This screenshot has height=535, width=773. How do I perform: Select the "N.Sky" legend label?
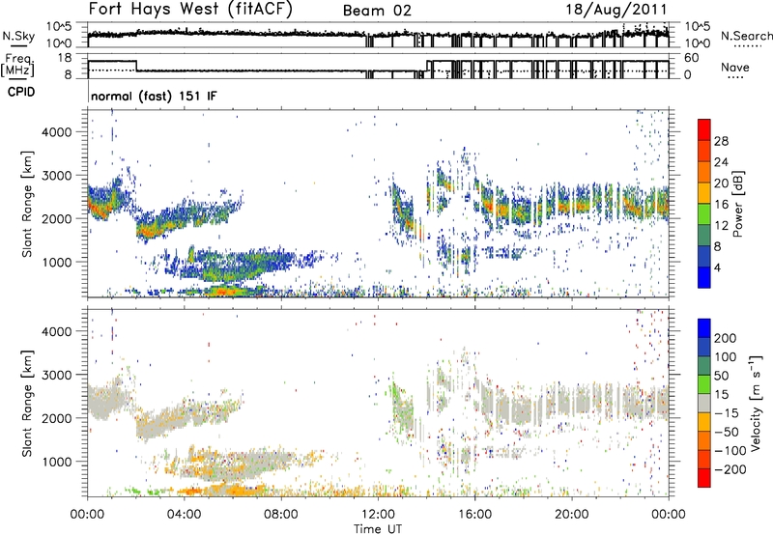[18, 36]
